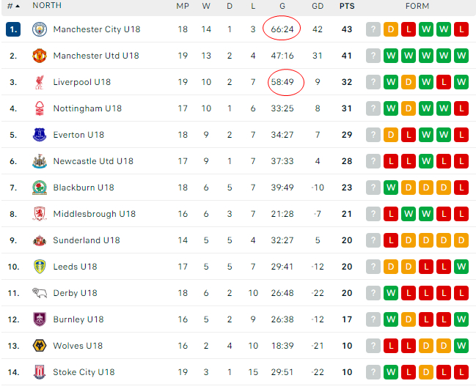Sort standings by the PTS column header
Viewport: 476px width, 389px height.
tap(347, 6)
